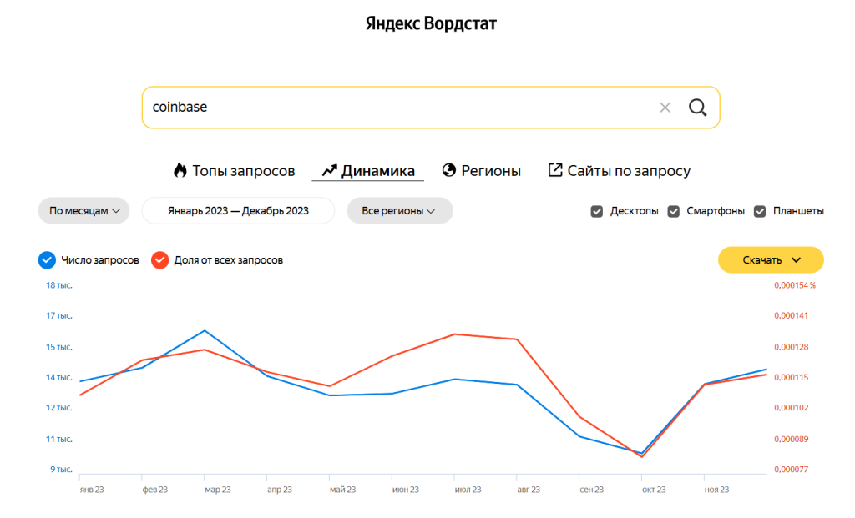The height and width of the screenshot is (518, 855).
Task: Click the flame icon for top queries
Action: (180, 171)
